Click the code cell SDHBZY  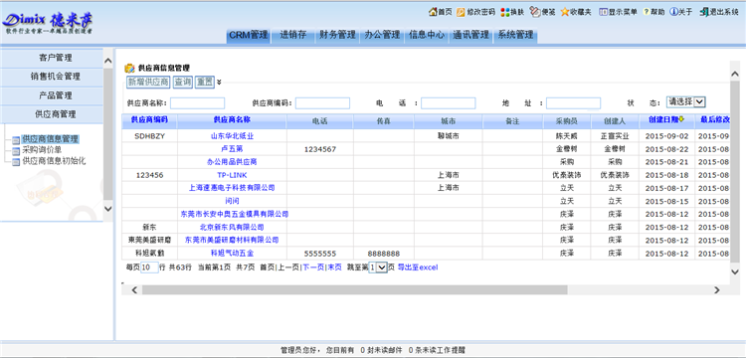coord(149,136)
